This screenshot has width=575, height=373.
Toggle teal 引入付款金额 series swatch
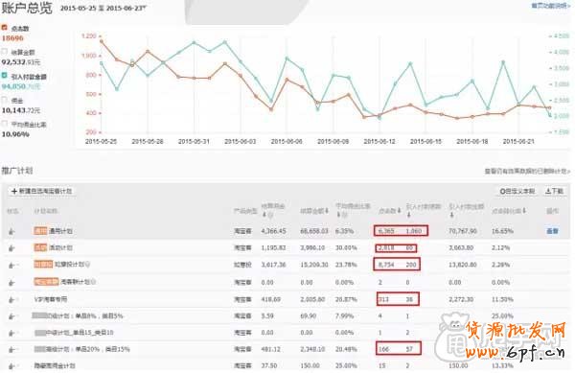5,76
